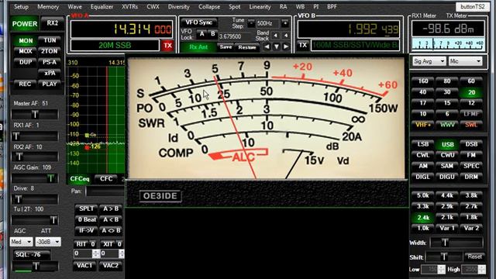
Task: Click the VFO Sync button
Action: (199, 22)
